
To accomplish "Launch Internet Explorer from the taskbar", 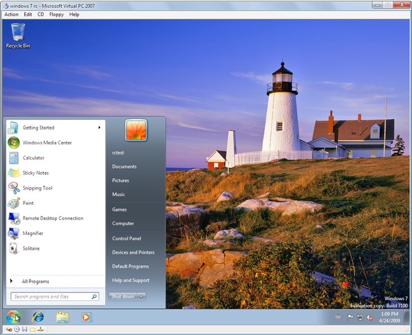I will pos(38,317).
